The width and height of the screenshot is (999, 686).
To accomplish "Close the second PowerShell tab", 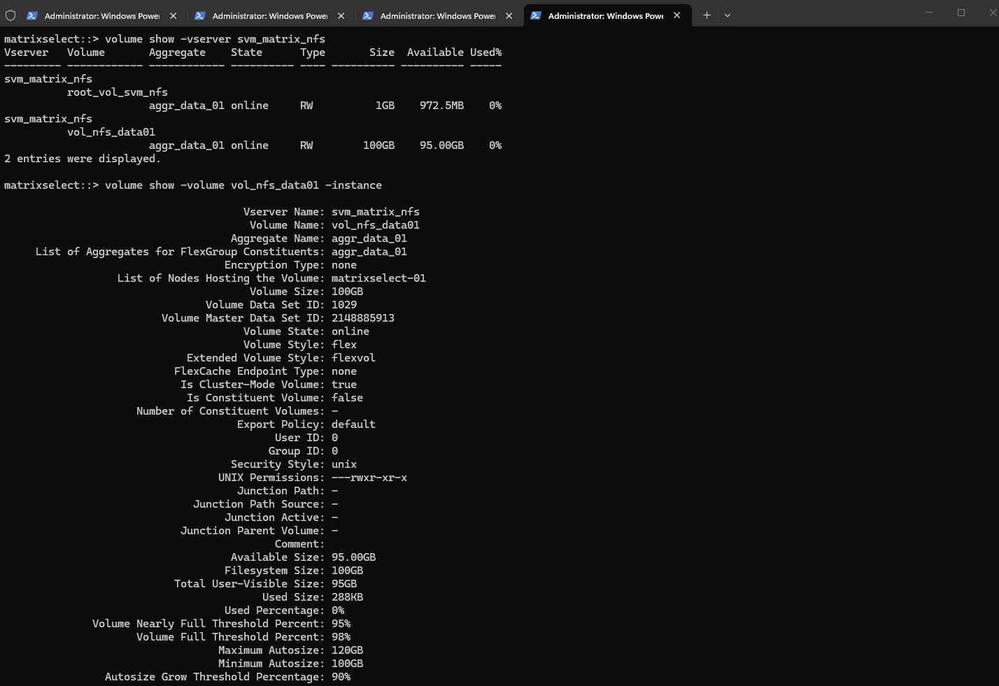I will (341, 15).
